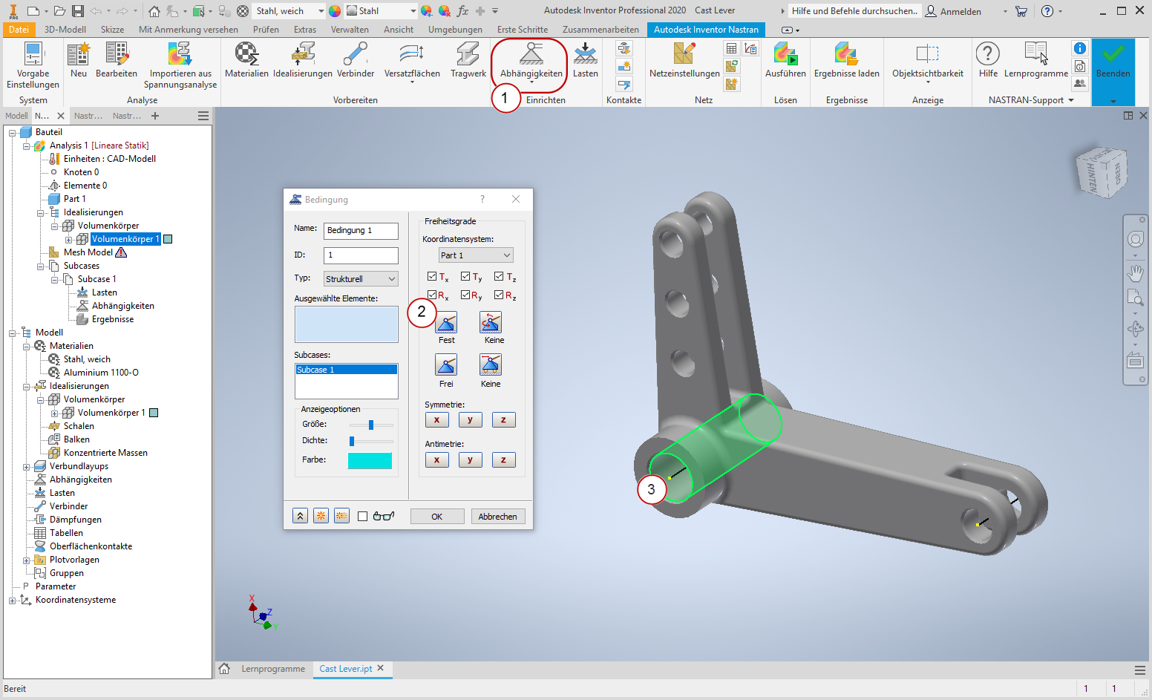
Task: Toggle Symmetrie x button
Action: 436,420
